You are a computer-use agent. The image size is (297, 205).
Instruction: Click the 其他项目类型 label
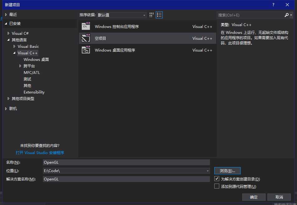pos(23,98)
